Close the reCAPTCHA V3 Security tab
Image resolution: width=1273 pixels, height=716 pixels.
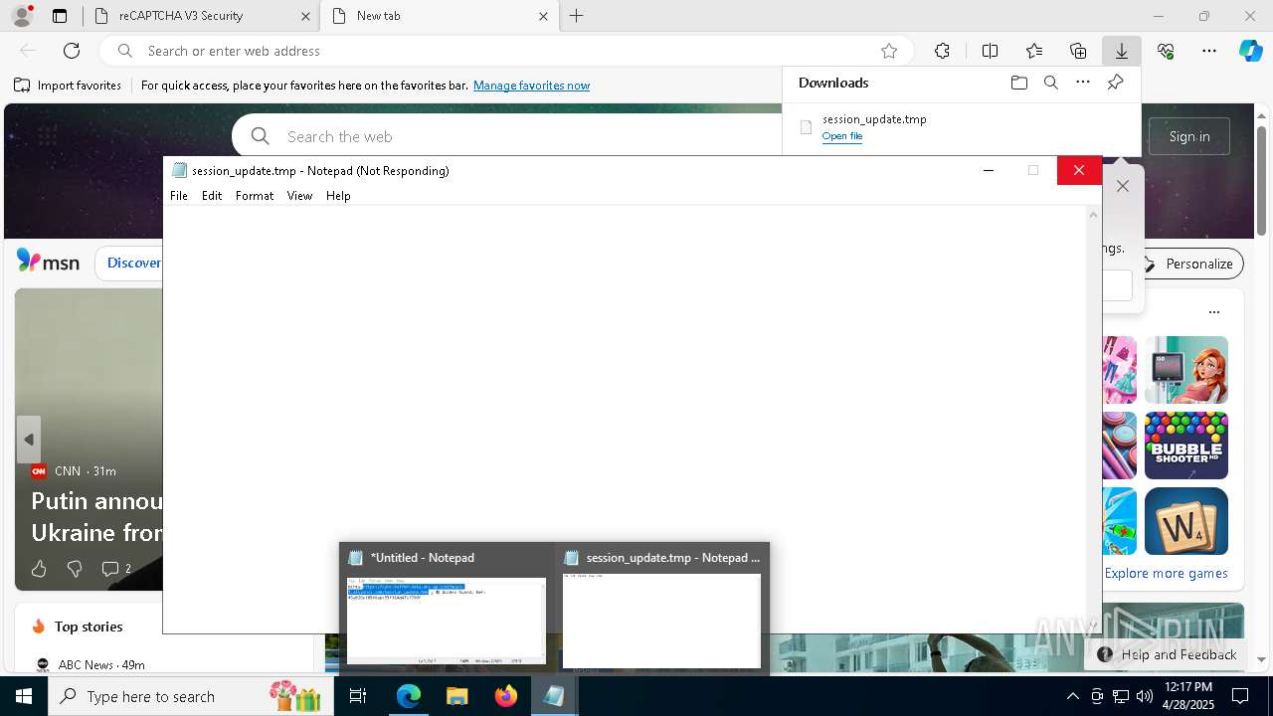(303, 16)
